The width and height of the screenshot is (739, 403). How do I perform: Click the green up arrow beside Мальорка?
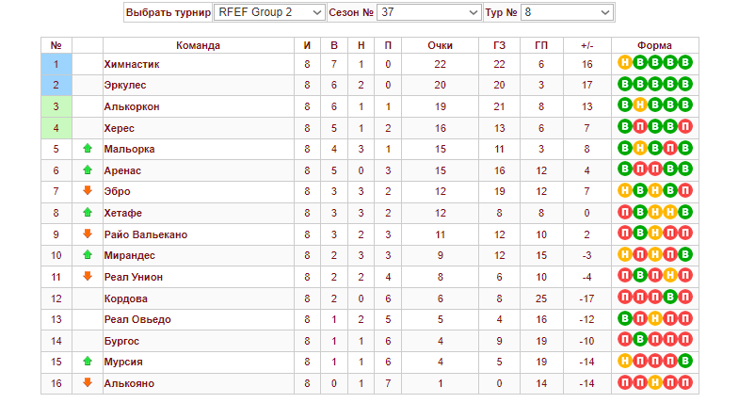(x=88, y=149)
